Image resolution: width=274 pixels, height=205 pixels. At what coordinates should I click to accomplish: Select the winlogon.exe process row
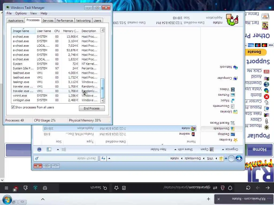coord(56,100)
